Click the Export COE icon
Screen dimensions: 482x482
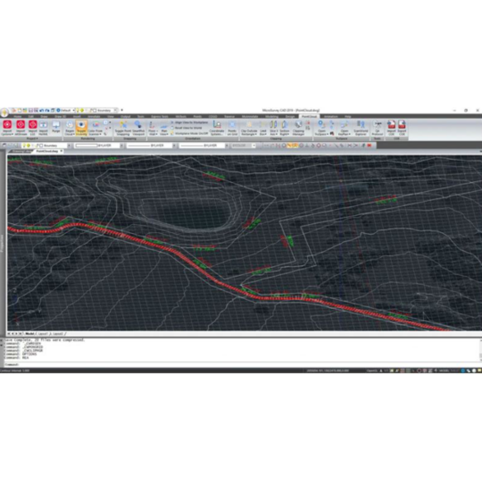click(402, 127)
